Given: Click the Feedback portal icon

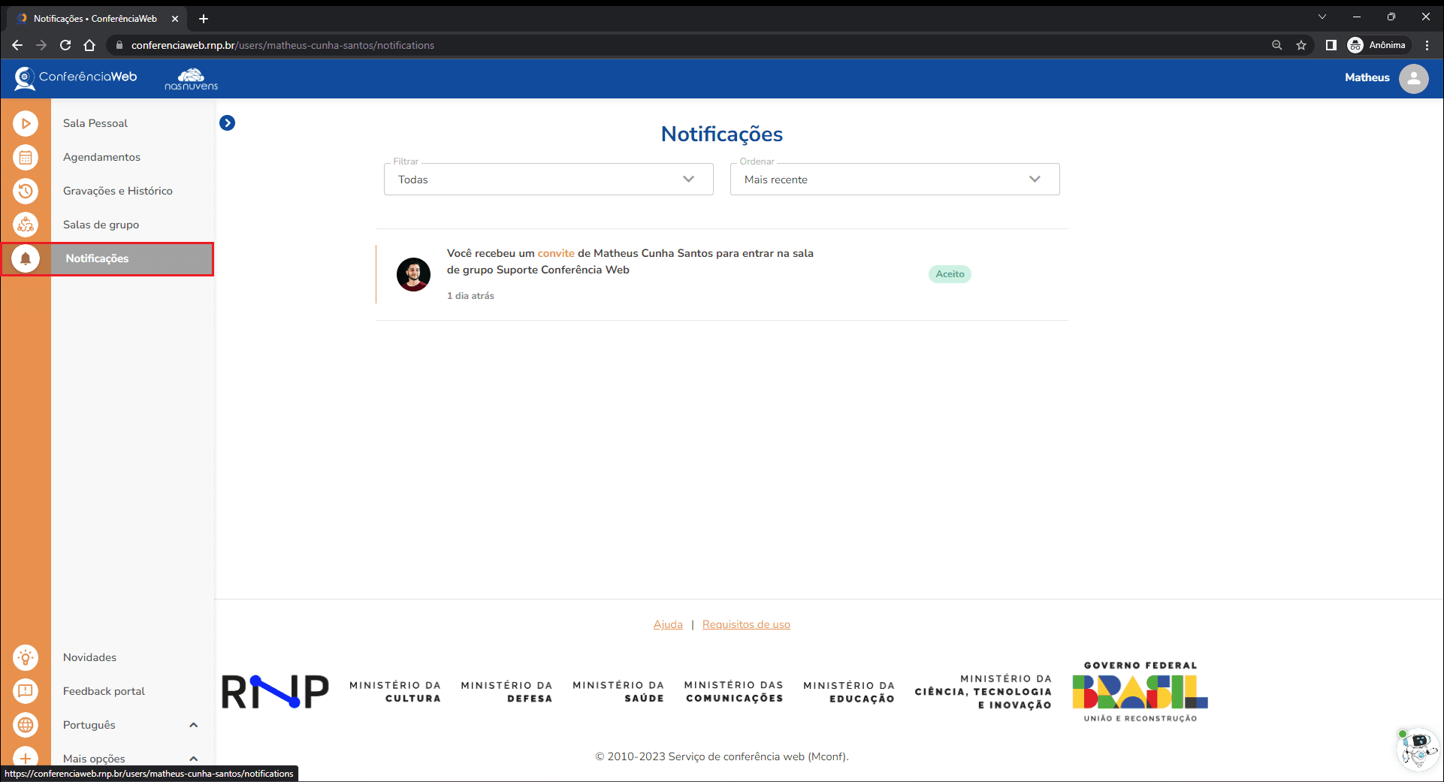Looking at the screenshot, I should [26, 691].
